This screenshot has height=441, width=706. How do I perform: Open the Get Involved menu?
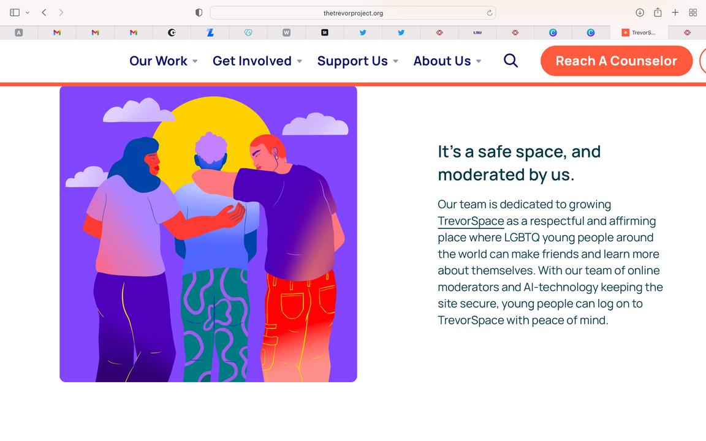tap(252, 61)
